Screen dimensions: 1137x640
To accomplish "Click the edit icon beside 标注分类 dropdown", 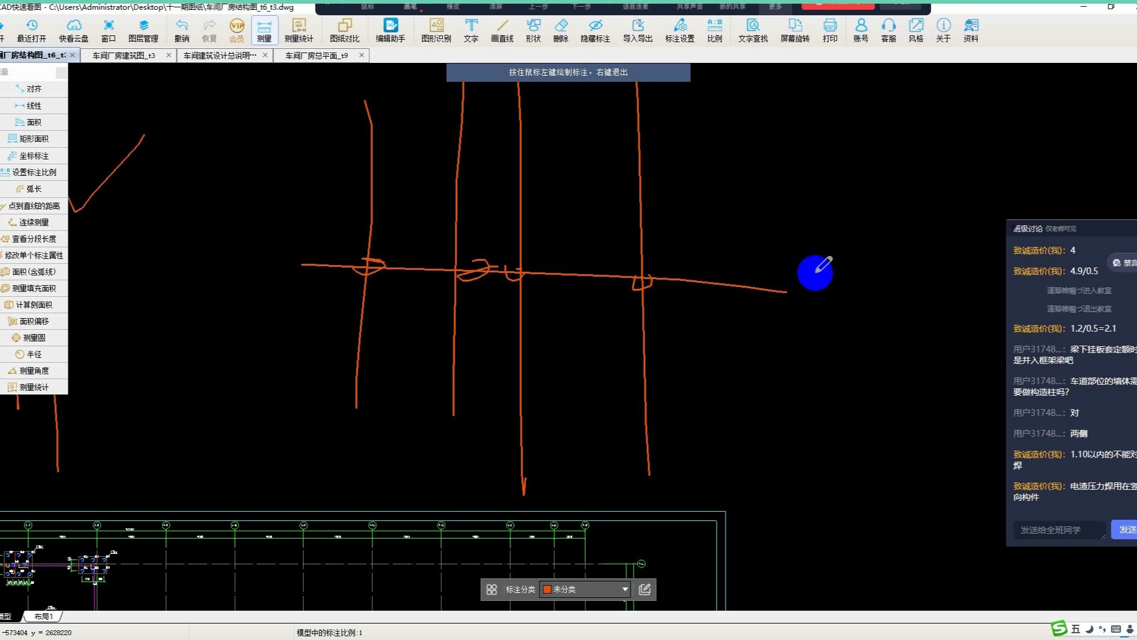I will [644, 589].
